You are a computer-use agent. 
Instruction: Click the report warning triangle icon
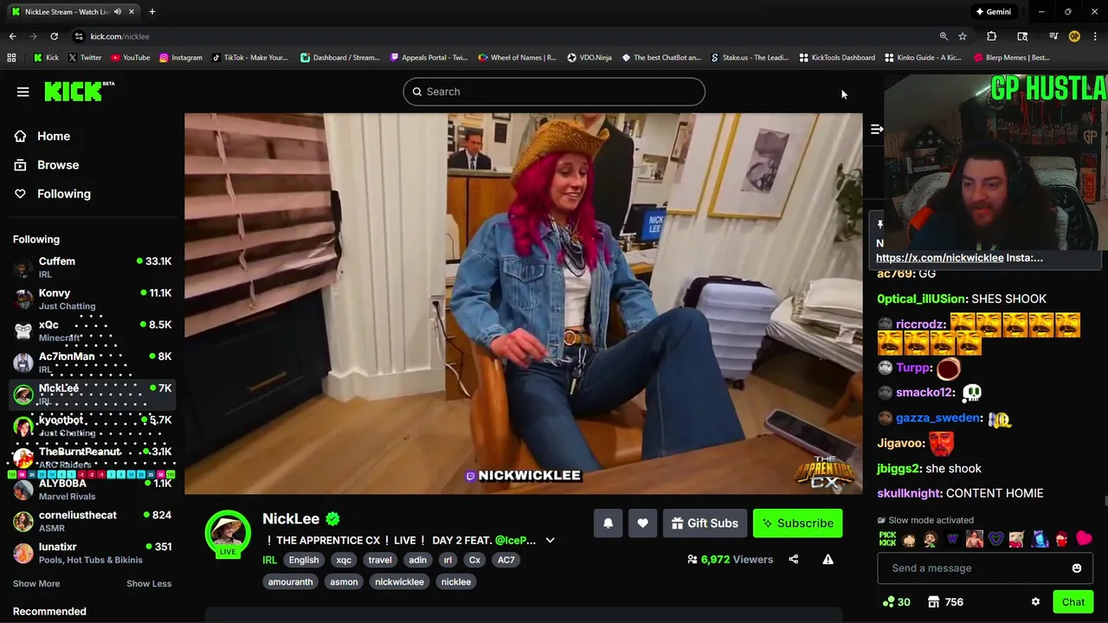pyautogui.click(x=828, y=560)
